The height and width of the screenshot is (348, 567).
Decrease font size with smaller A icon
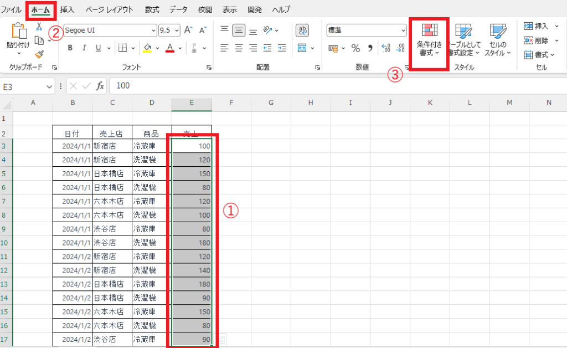click(x=203, y=30)
